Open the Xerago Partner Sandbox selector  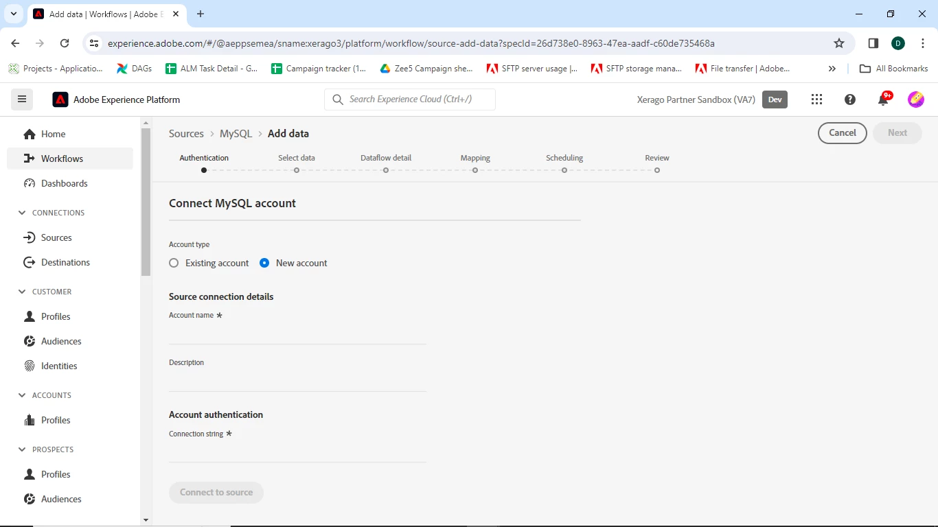click(x=696, y=99)
